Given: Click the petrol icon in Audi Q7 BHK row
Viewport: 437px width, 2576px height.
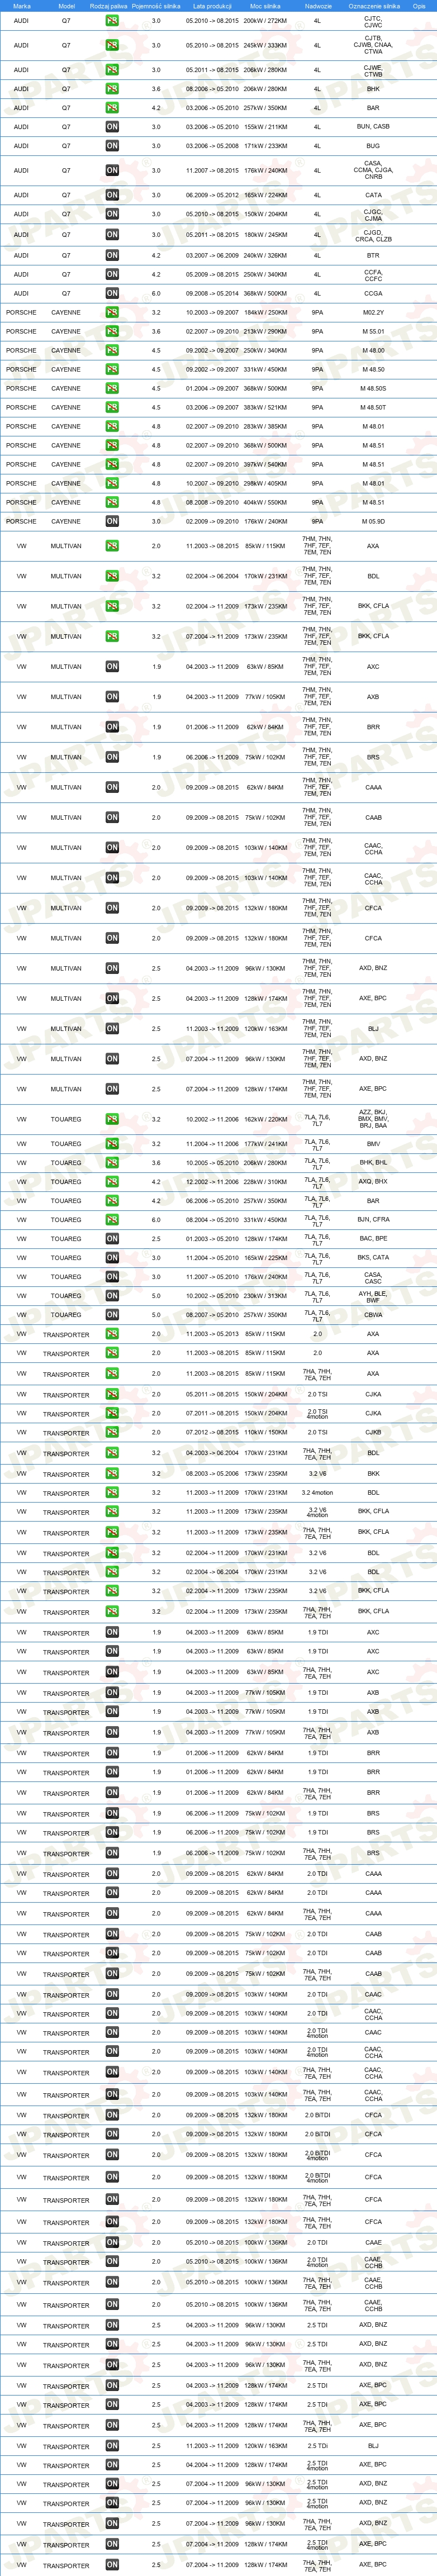Looking at the screenshot, I should click(112, 89).
